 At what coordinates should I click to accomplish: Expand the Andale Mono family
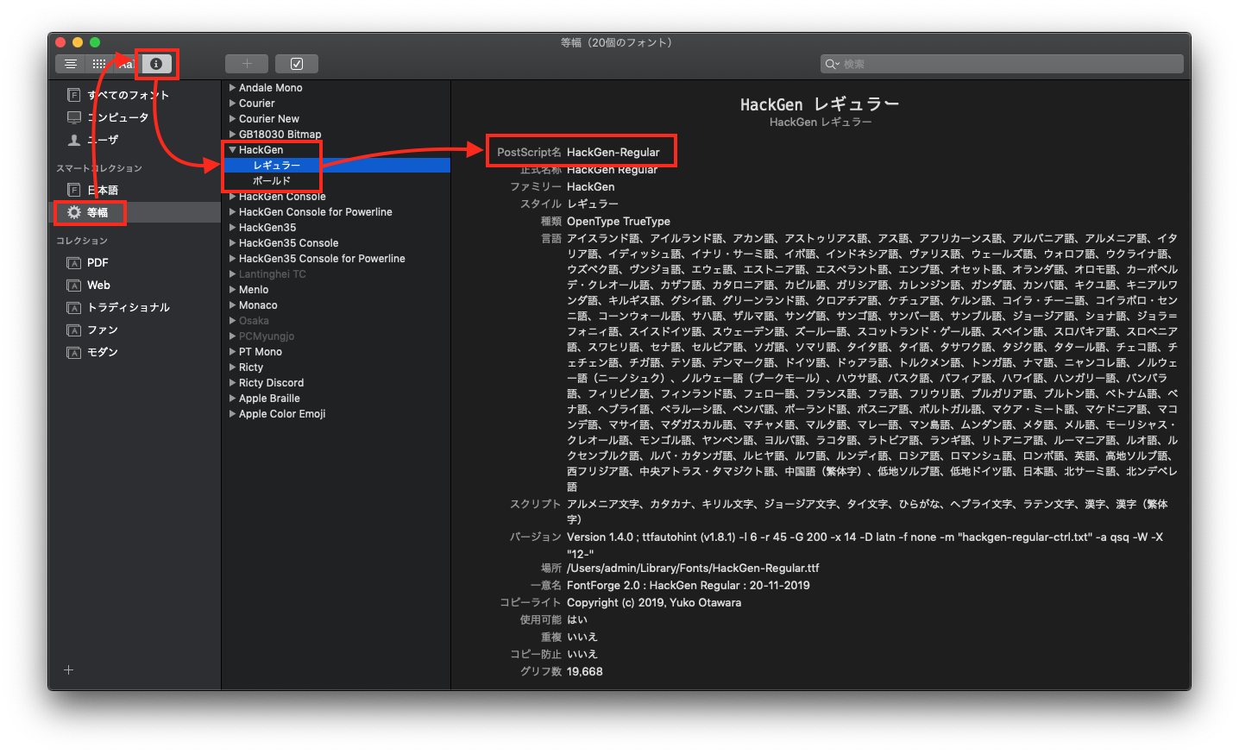tap(232, 88)
